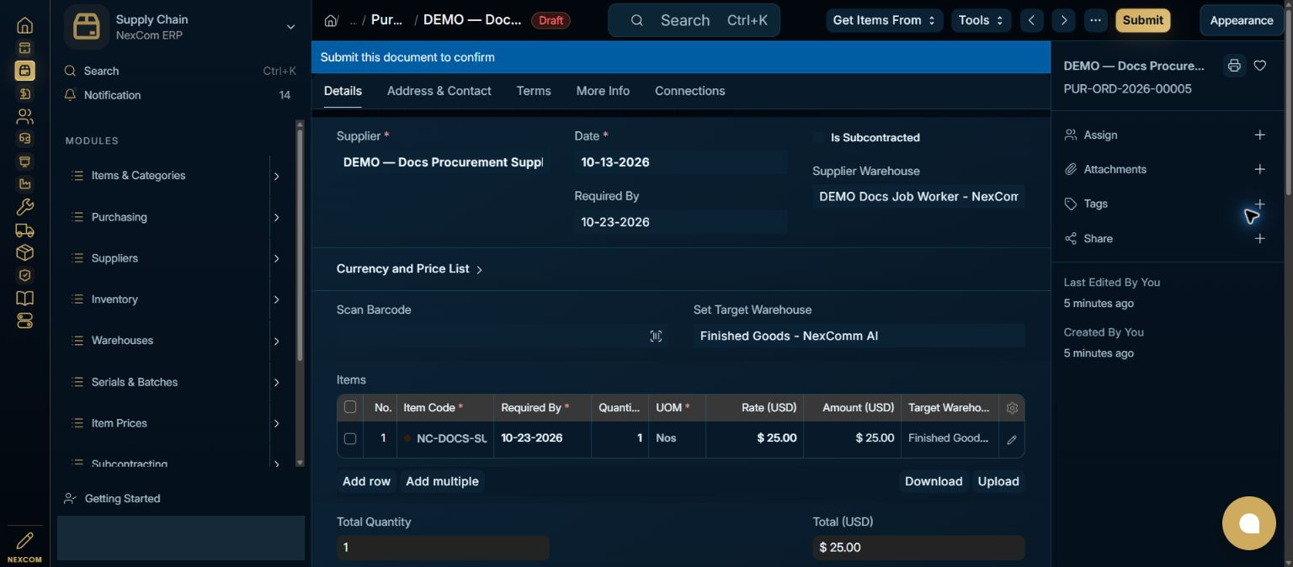1293x567 pixels.
Task: Click the Upload button
Action: (998, 481)
